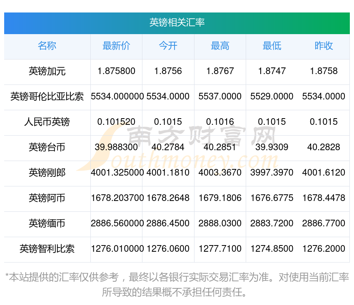Viewport: 354px width, 305px height.
Task: Click the low value 39.9309
Action: tap(272, 147)
